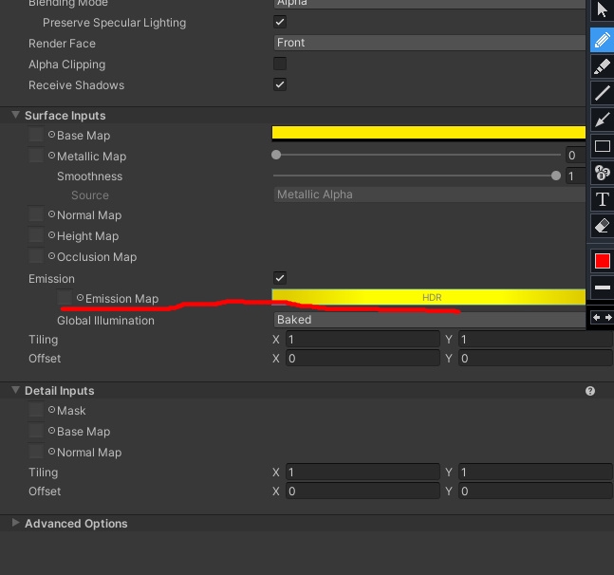Viewport: 614px width, 575px height.
Task: Select the rectangle shape tool
Action: click(602, 146)
